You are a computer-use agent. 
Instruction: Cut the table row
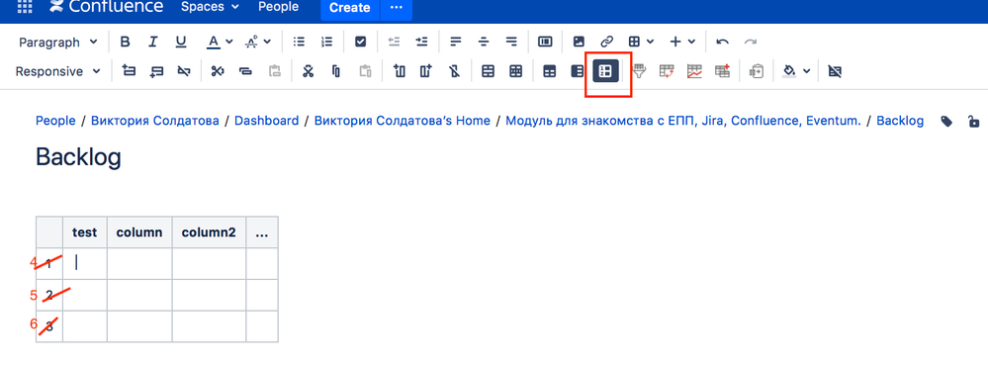218,71
